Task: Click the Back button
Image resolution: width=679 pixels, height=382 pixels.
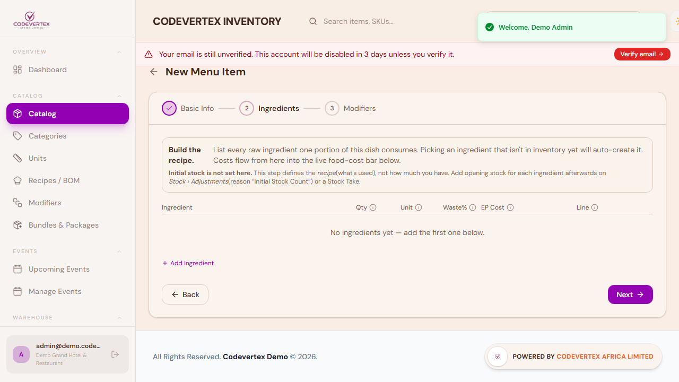Action: click(185, 294)
